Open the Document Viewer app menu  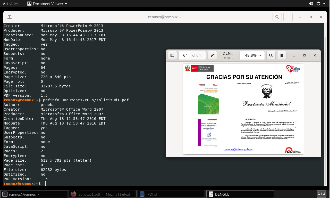[47, 4]
